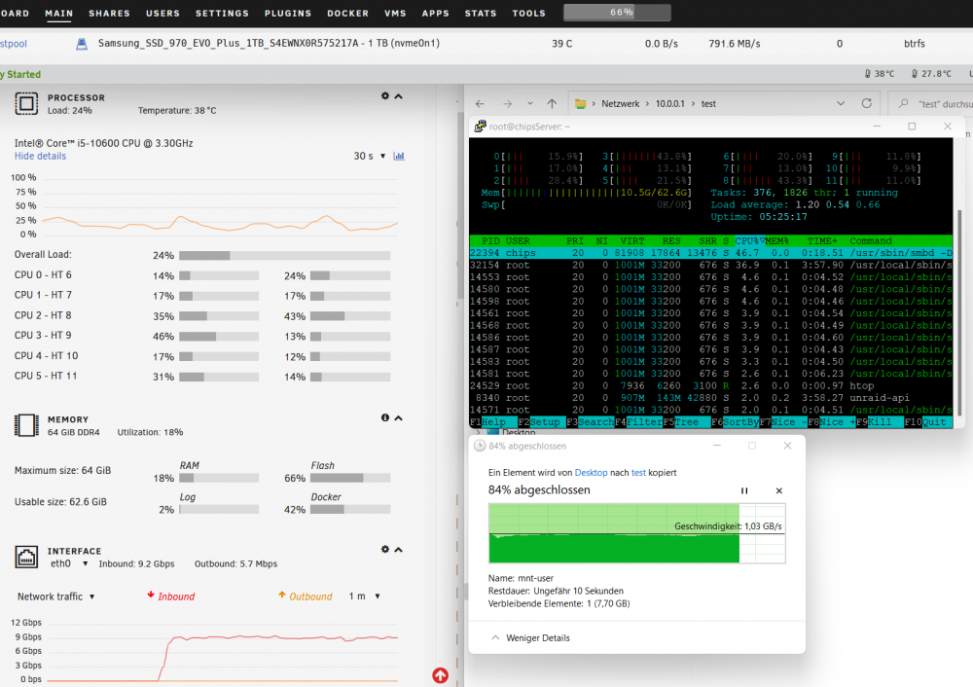Collapse the Processor panel
This screenshot has height=687, width=973.
(398, 96)
